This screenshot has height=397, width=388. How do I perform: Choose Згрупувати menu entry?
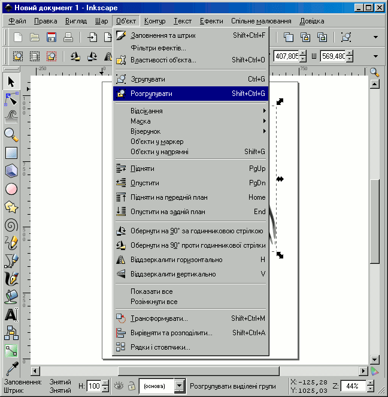(x=191, y=79)
